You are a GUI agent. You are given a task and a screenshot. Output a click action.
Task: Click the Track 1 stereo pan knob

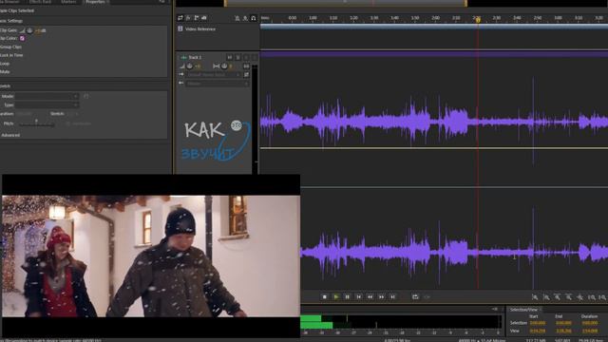(x=224, y=66)
